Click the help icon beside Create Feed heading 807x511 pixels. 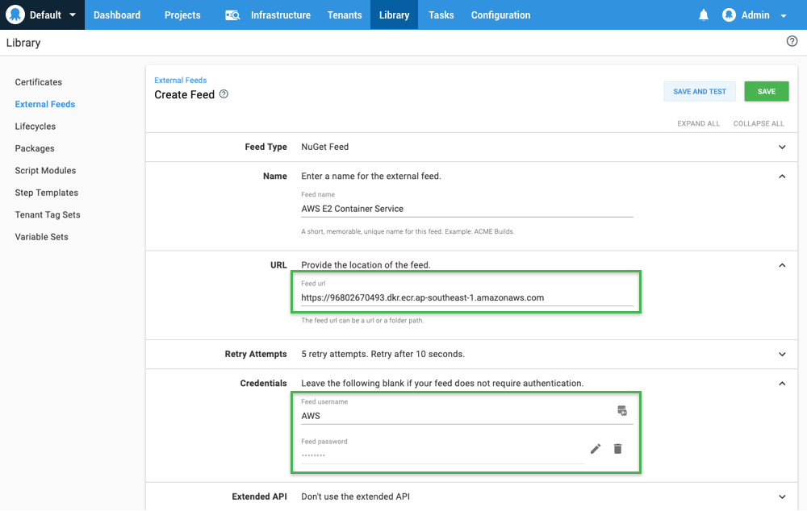click(224, 95)
